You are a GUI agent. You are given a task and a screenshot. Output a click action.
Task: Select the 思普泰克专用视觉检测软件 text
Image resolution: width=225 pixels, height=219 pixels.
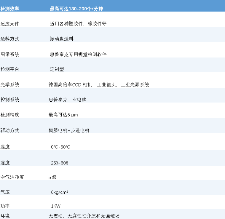click(78, 54)
